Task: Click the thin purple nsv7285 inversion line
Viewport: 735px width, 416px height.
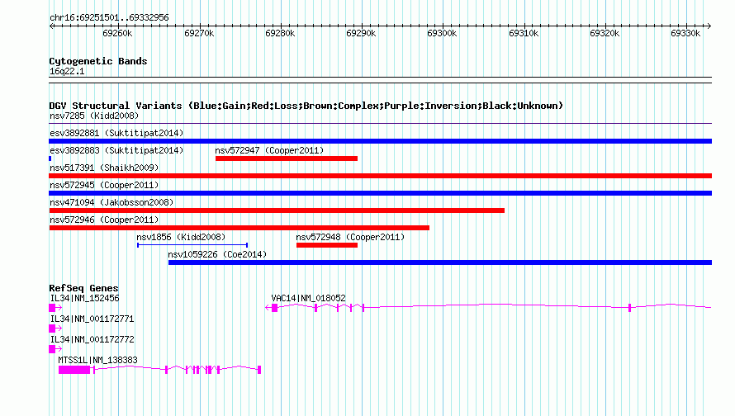Action: 380,124
